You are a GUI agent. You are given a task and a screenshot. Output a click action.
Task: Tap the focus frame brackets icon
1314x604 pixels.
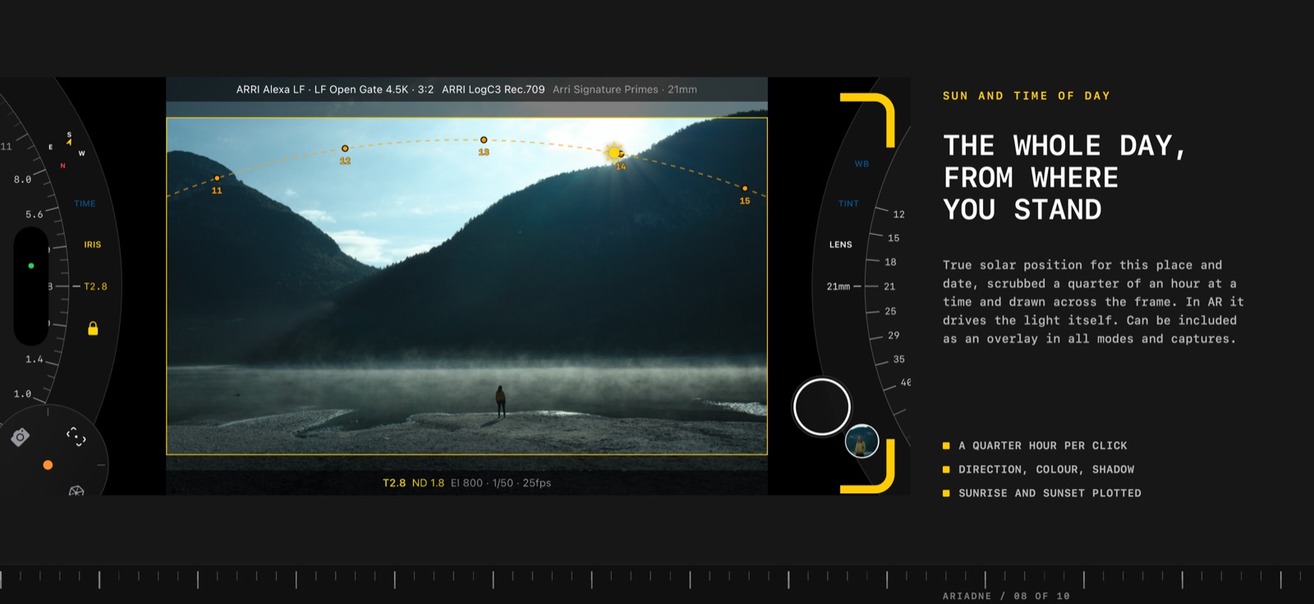(76, 436)
